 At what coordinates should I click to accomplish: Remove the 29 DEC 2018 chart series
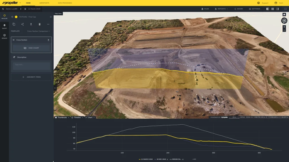pos(167,159)
